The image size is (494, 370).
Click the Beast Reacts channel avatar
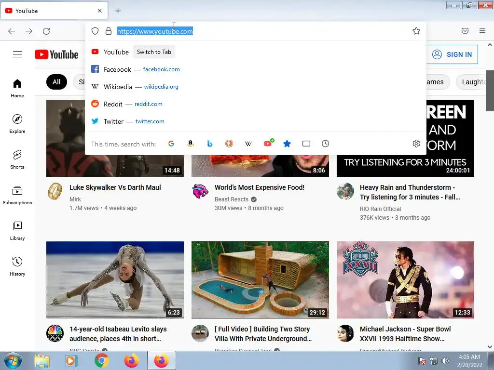point(200,191)
